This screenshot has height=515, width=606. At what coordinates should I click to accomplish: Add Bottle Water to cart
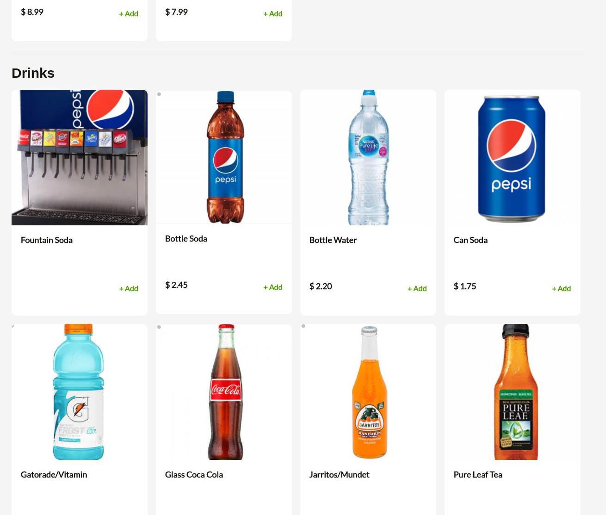pos(417,288)
